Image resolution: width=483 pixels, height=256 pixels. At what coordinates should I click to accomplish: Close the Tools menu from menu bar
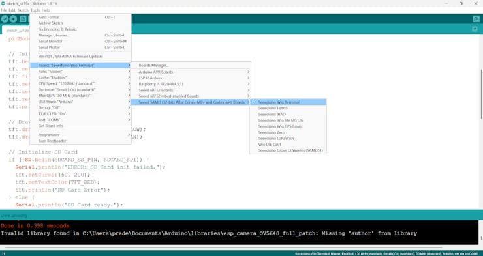pyautogui.click(x=35, y=10)
